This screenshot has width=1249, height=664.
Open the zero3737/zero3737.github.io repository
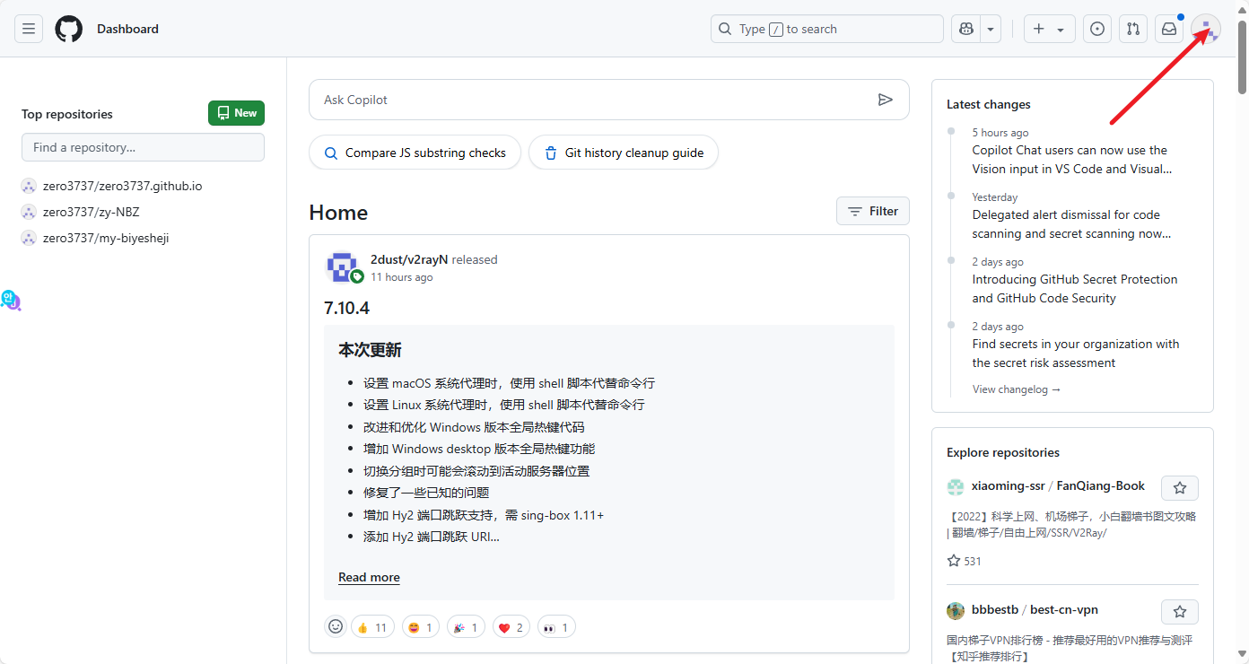click(122, 186)
